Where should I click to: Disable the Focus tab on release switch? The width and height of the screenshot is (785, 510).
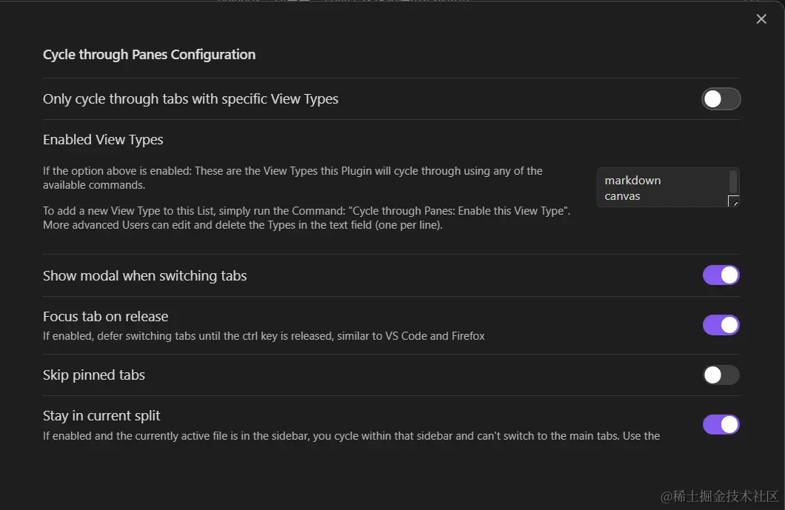[721, 325]
